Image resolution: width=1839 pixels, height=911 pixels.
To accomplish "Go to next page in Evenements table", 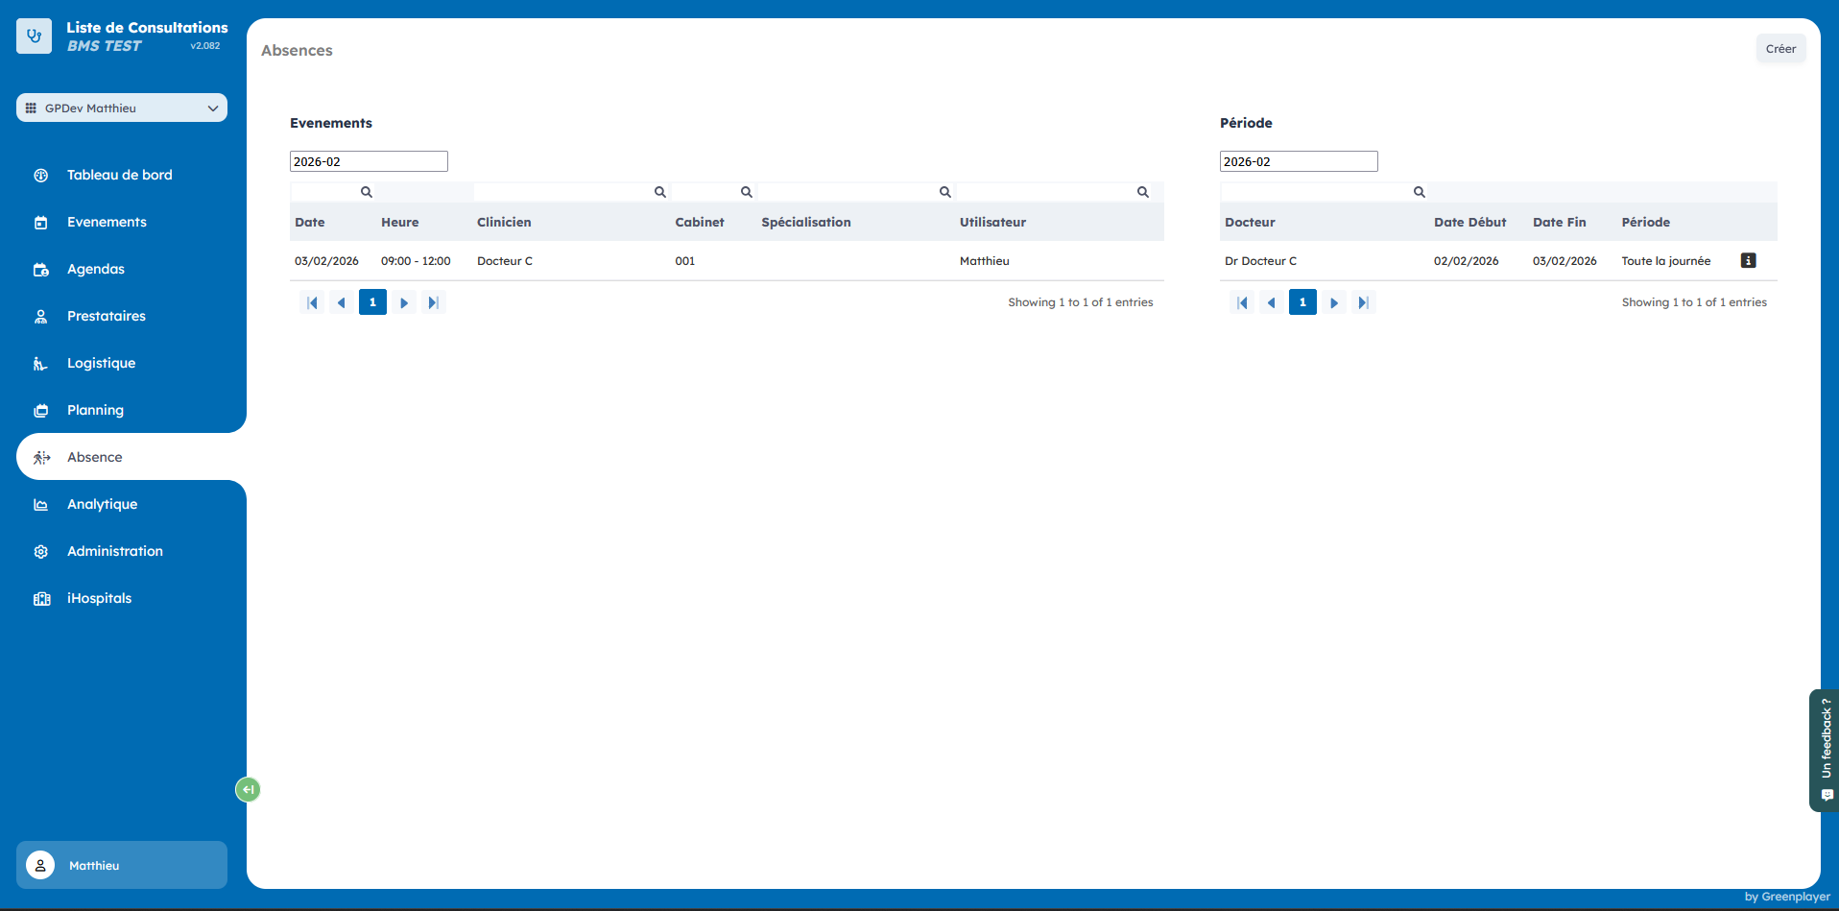I will 404,302.
